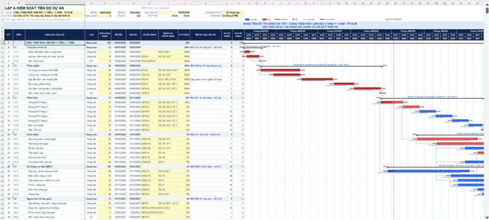Select the 'Phần ngầm' group row
Image resolution: width=489 pixels, height=220 pixels.
click(x=124, y=66)
